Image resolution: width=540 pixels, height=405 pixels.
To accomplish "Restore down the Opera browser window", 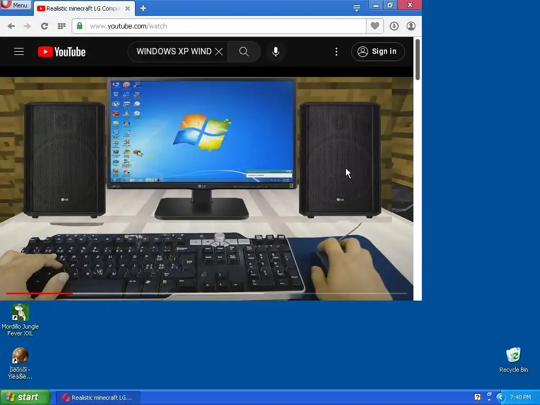I will click(x=390, y=5).
